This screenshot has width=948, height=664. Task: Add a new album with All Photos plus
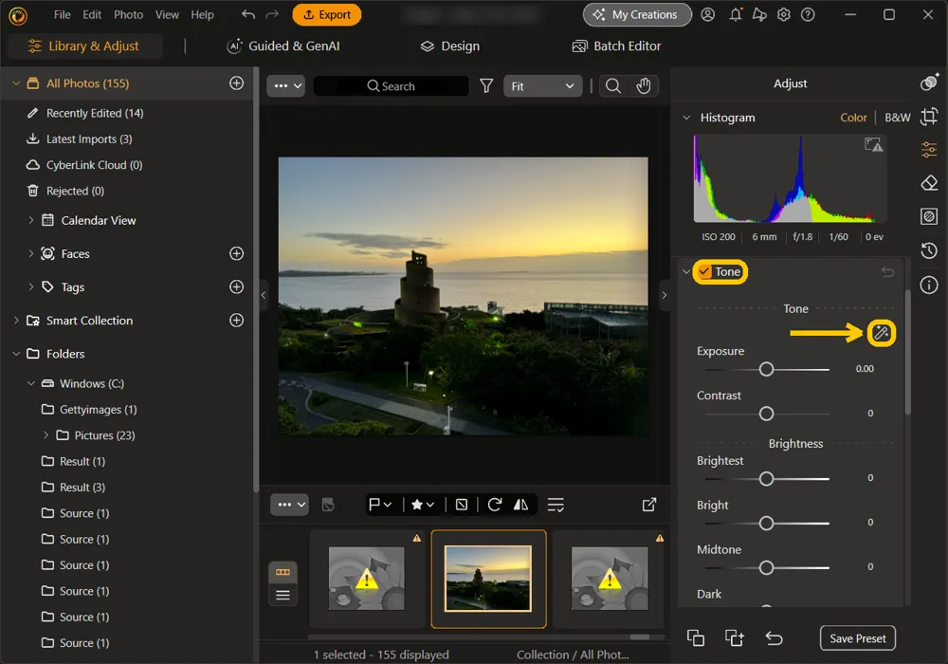coord(236,83)
